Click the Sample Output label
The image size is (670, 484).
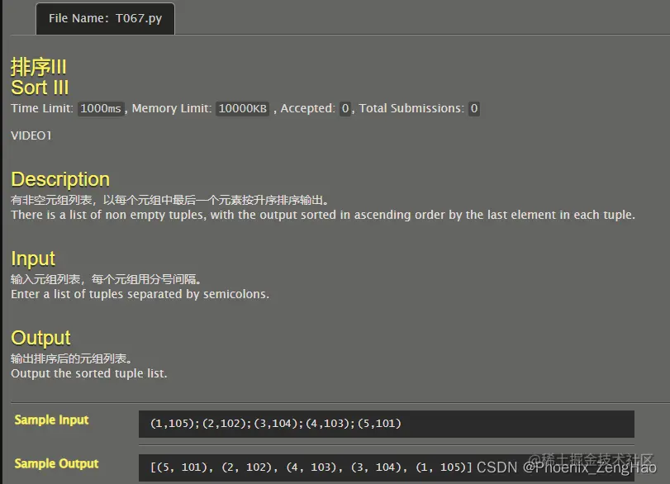pos(56,463)
